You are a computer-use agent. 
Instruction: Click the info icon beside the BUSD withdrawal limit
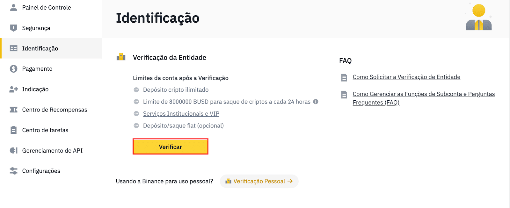pyautogui.click(x=316, y=102)
